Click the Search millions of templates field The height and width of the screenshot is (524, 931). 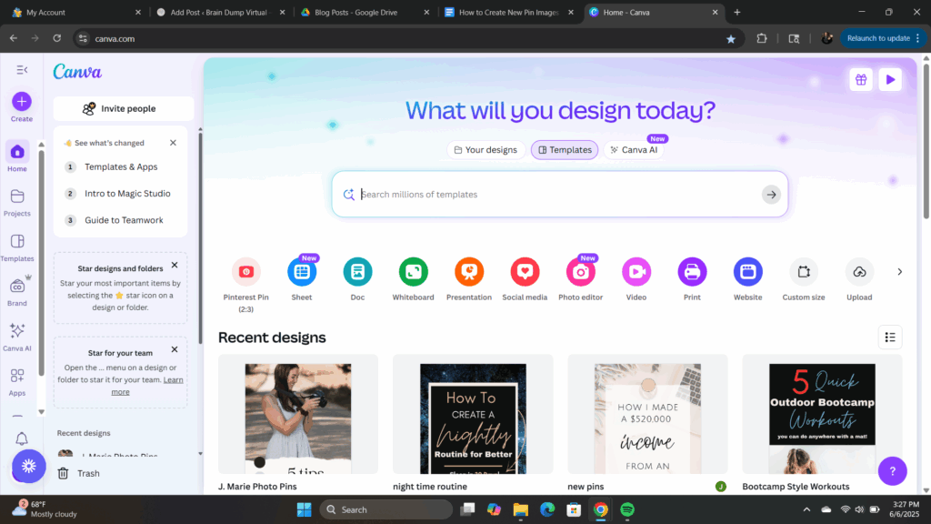click(558, 195)
